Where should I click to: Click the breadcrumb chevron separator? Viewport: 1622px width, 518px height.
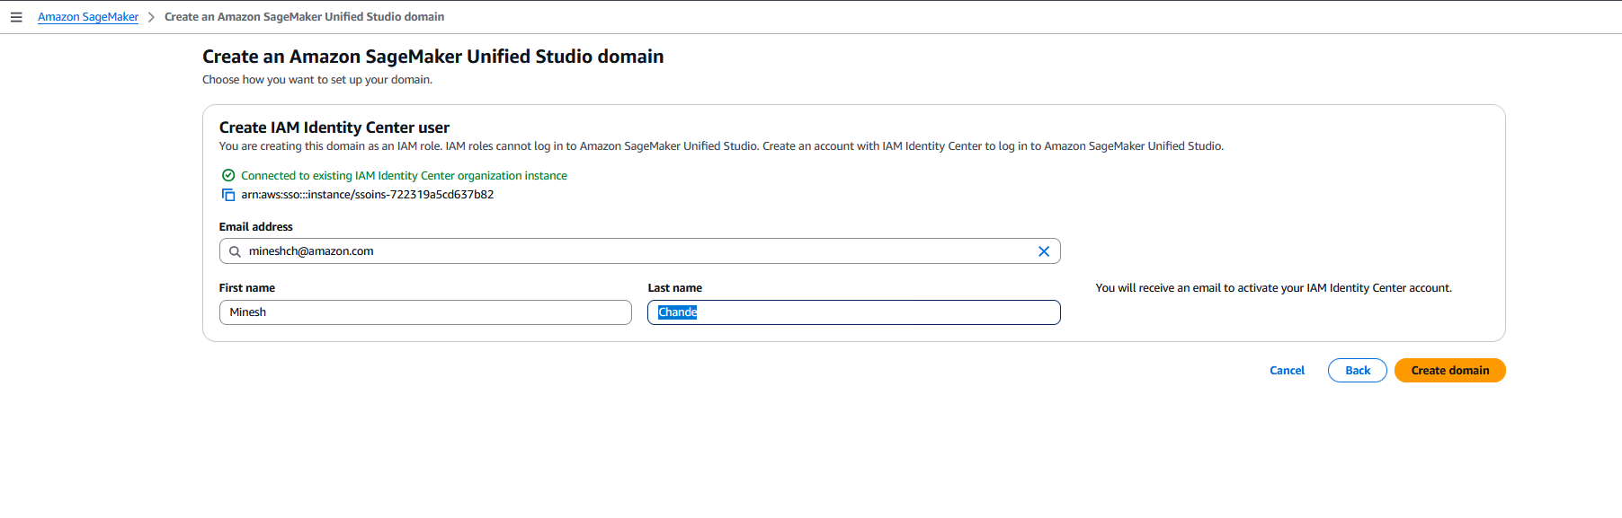click(x=151, y=17)
